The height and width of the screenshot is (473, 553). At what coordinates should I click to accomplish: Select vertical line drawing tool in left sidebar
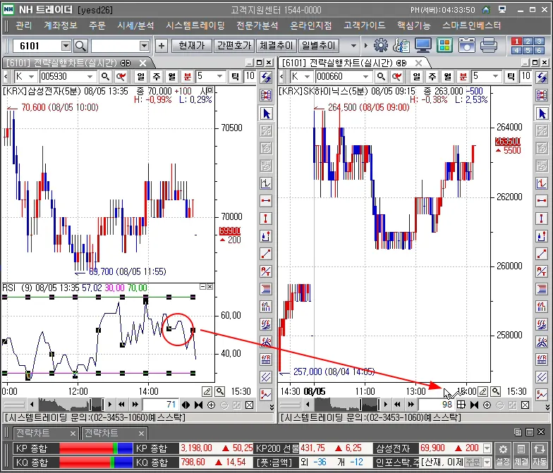267,219
